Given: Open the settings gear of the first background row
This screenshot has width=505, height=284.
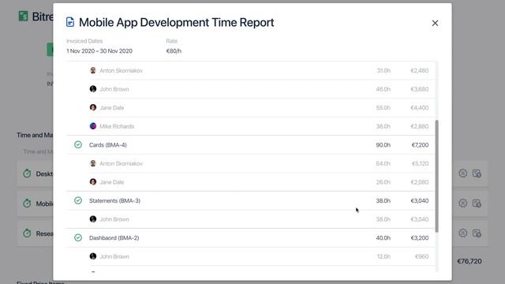Looking at the screenshot, I should pyautogui.click(x=463, y=174).
